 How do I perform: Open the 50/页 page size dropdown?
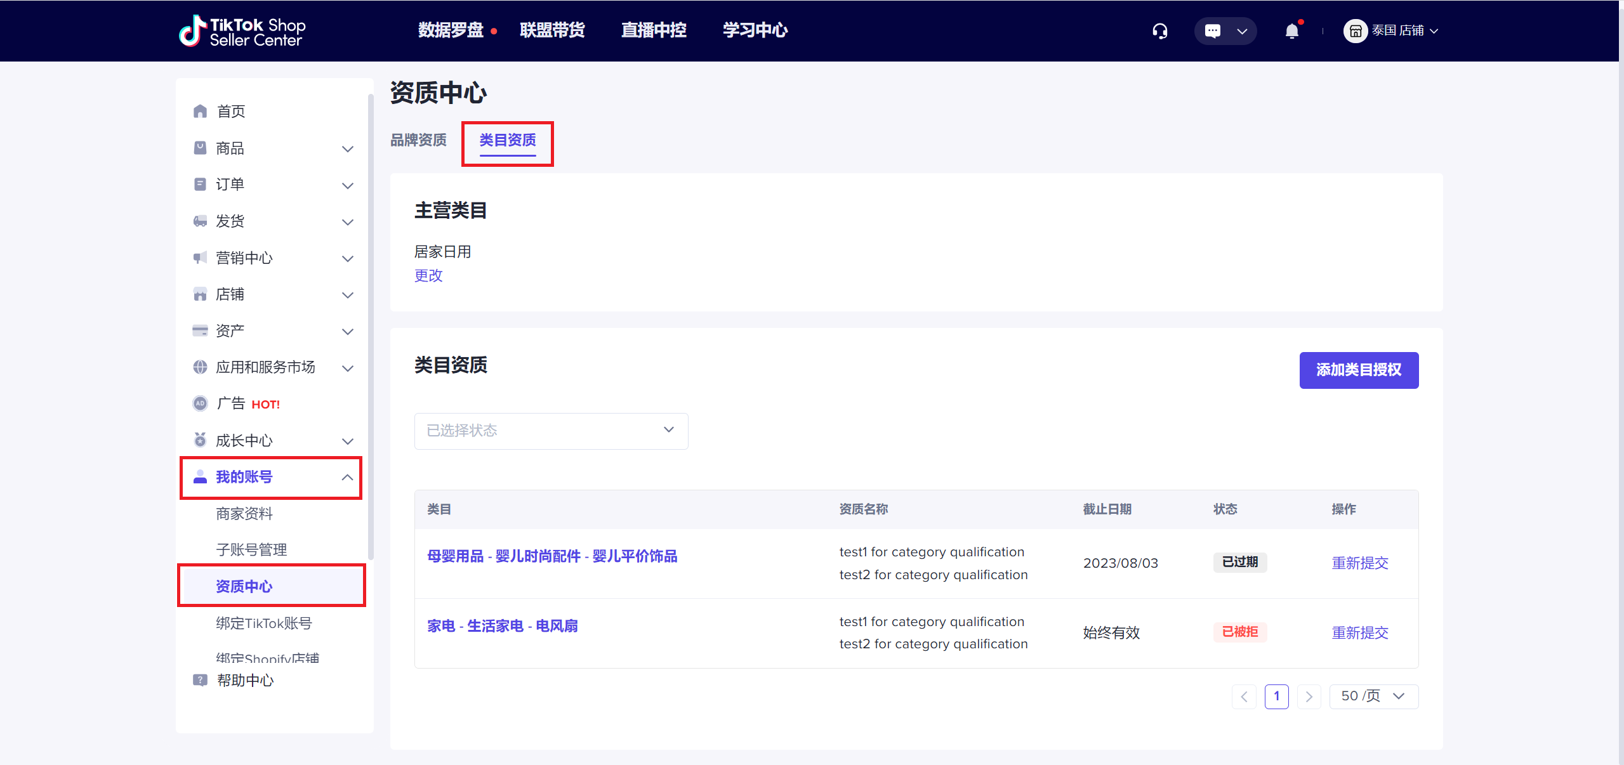tap(1373, 696)
